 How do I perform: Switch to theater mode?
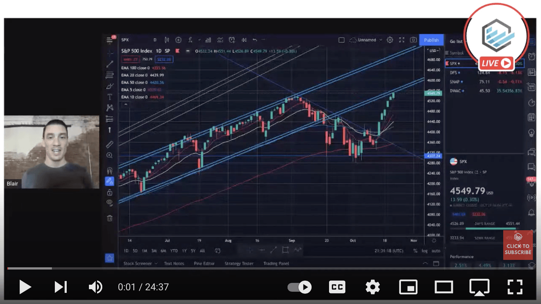tap(444, 287)
